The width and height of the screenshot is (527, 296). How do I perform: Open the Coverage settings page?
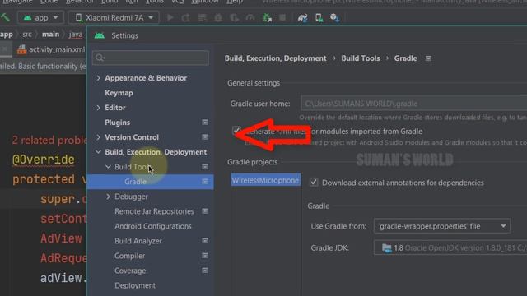click(130, 271)
